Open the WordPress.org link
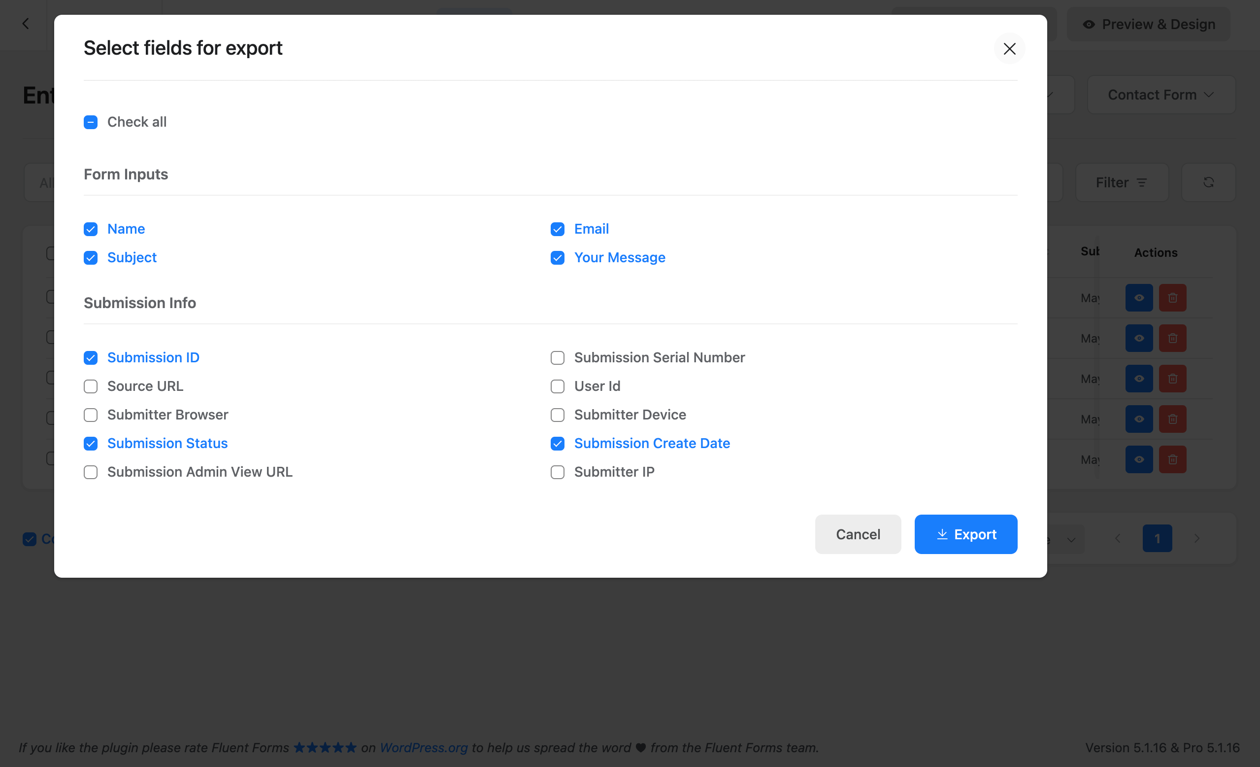The width and height of the screenshot is (1260, 767). point(424,748)
